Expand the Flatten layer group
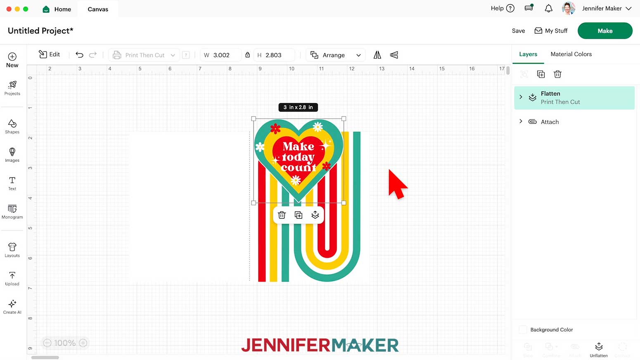Image resolution: width=640 pixels, height=360 pixels. (x=521, y=97)
